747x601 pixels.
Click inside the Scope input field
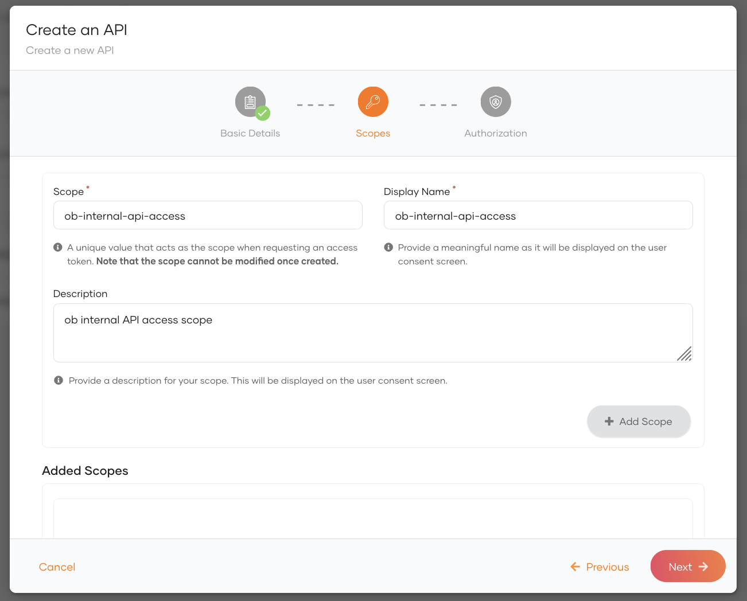208,215
